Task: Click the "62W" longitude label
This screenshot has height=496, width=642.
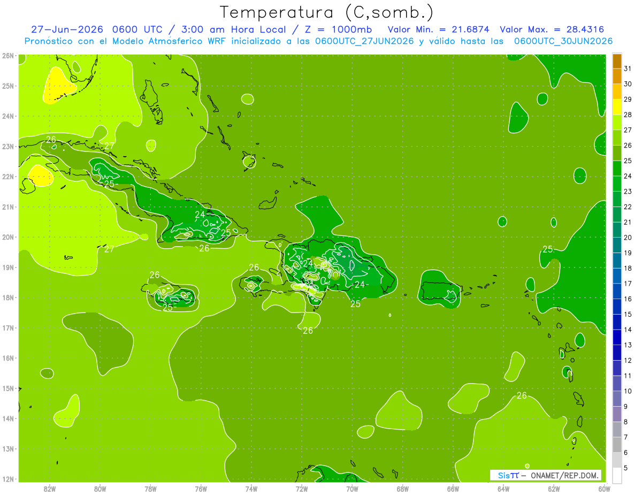Action: pos(554,489)
